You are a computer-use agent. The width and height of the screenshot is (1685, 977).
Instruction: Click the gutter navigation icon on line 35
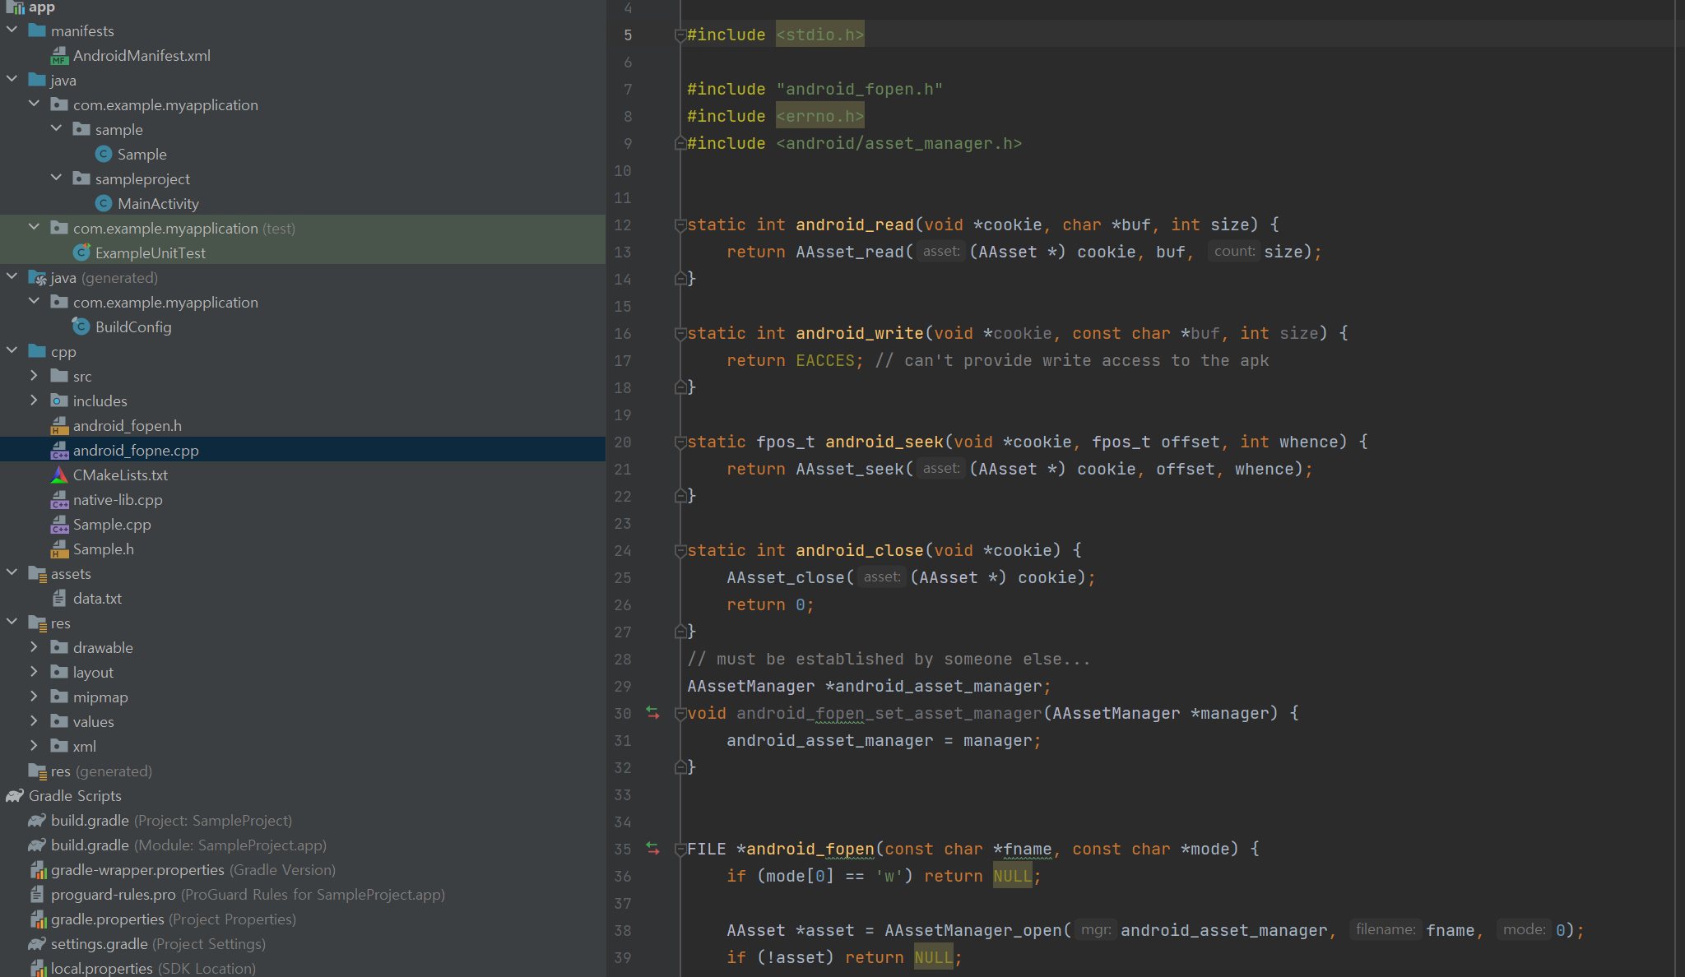tap(652, 849)
